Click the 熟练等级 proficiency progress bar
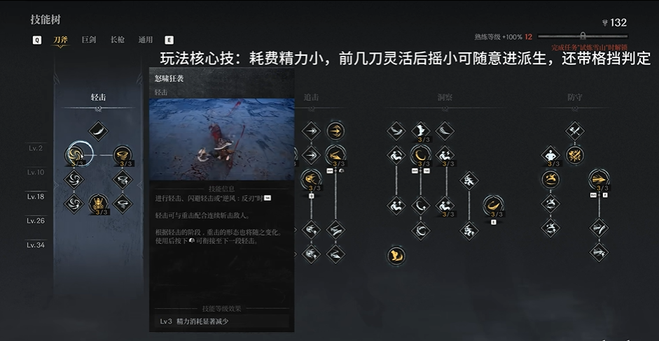 (x=583, y=36)
